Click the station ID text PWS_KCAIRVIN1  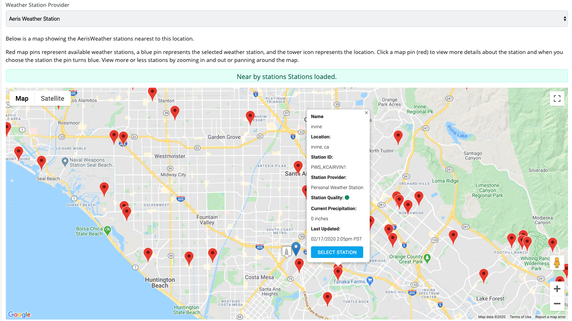[328, 167]
